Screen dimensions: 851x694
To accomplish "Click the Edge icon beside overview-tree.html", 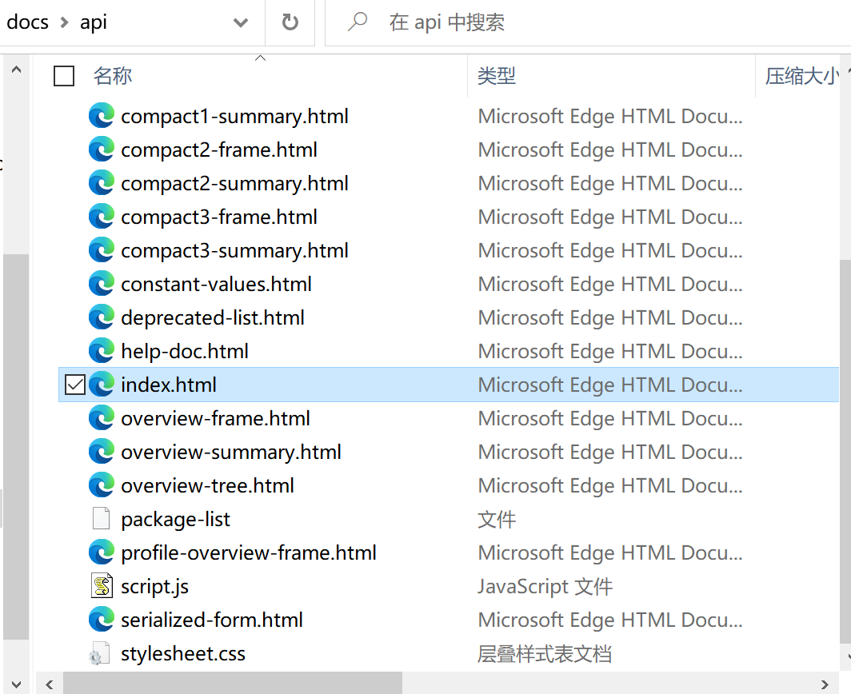I will (x=102, y=485).
